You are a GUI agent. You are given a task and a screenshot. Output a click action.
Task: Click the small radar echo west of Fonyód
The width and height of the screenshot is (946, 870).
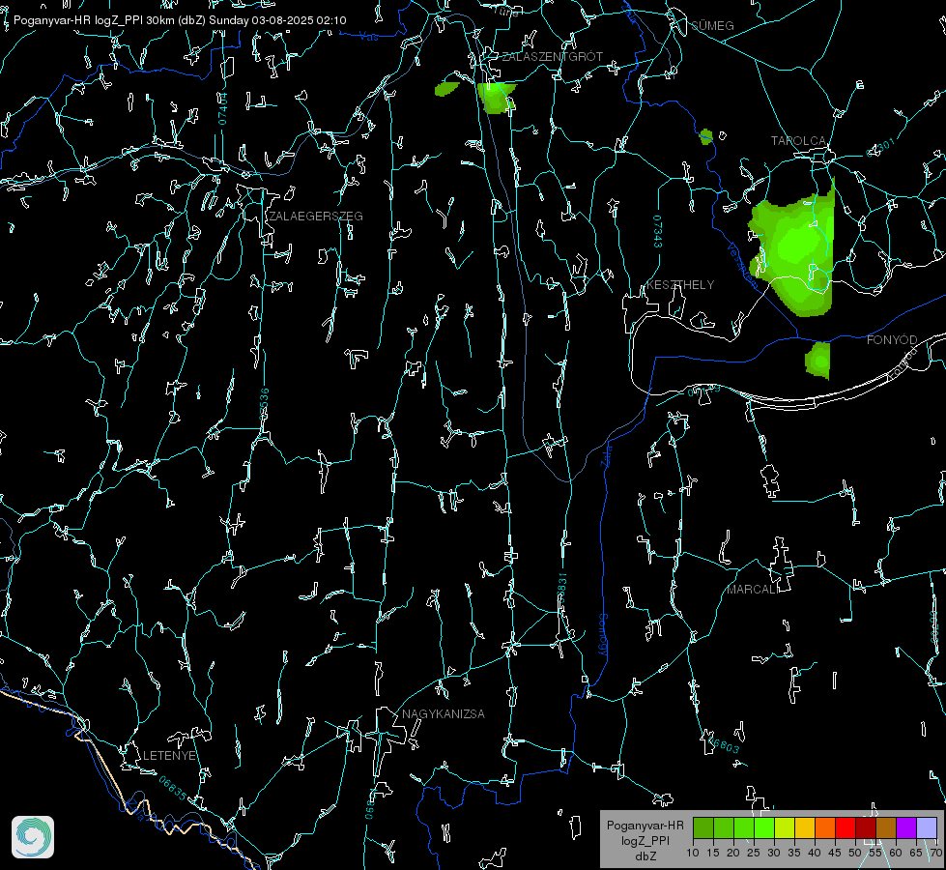tap(818, 360)
